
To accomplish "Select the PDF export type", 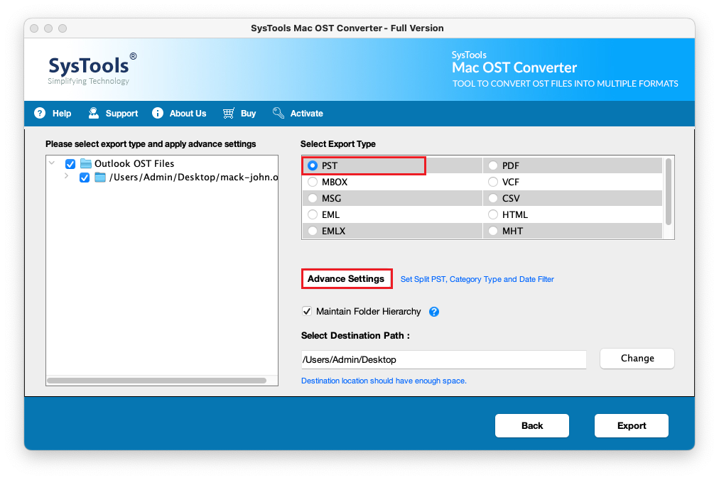I will pyautogui.click(x=493, y=165).
